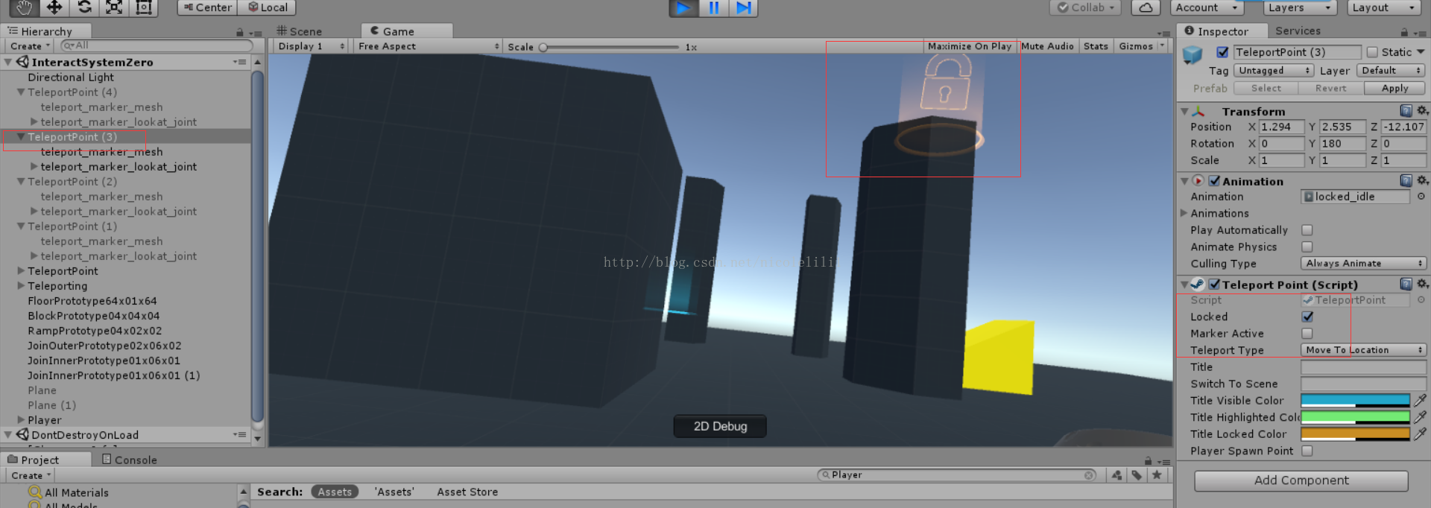
Task: Open Transform help book icon
Action: click(x=1406, y=111)
